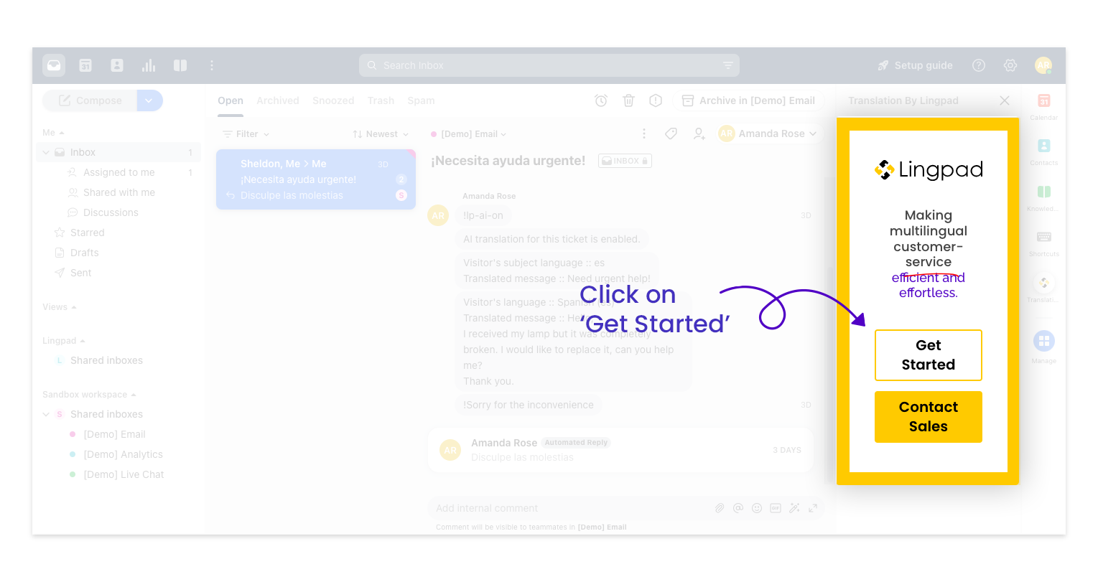Open the Starred folder
Image resolution: width=1098 pixels, height=582 pixels.
(87, 233)
